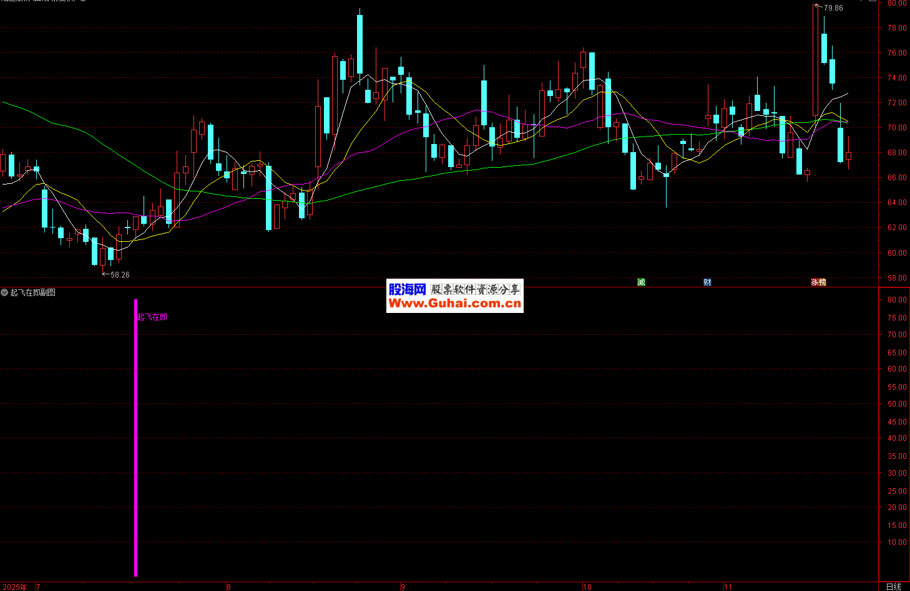Click month 7 on date axis
Image resolution: width=910 pixels, height=591 pixels.
coord(38,587)
